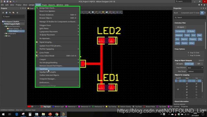The image size is (207, 117).
Task: Collapse the Snap Options section
Action: [x=174, y=49]
